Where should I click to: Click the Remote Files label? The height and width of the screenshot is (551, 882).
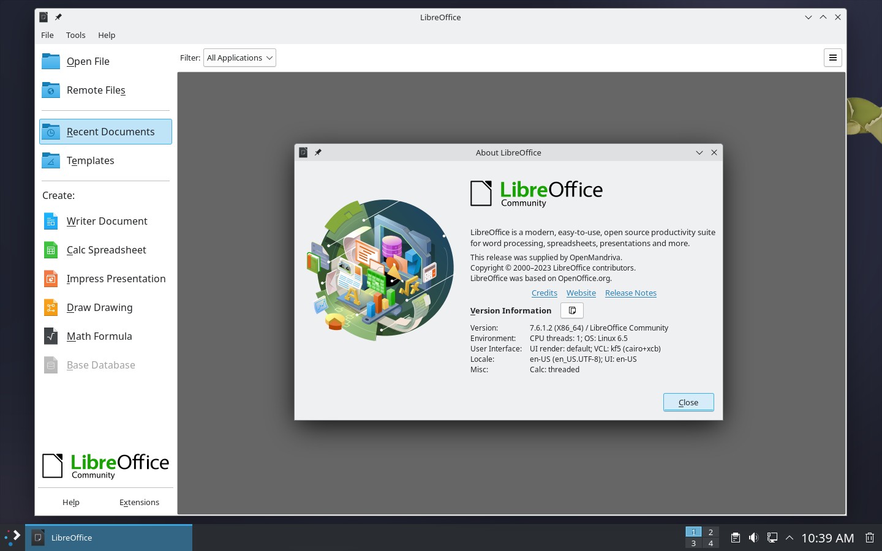[96, 90]
